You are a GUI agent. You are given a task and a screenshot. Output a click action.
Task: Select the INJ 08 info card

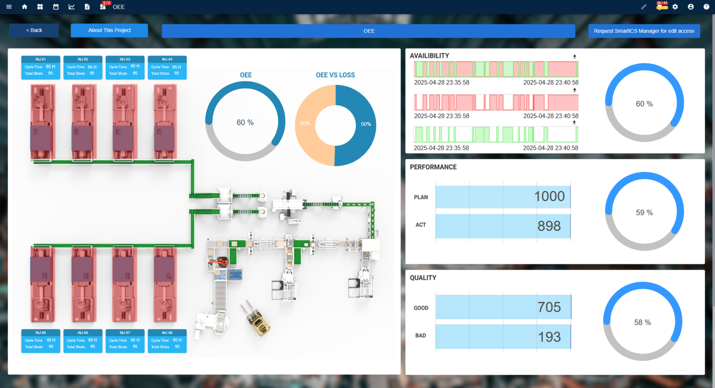(167, 341)
